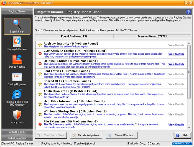
Task: View details for COM/ActiveX Entries
Action: coord(176,54)
